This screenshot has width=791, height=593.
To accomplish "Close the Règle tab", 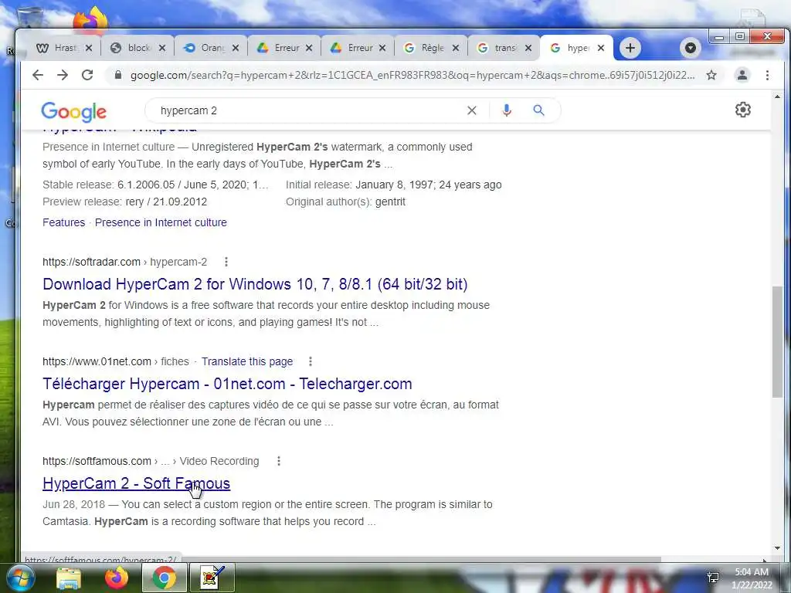I will tap(456, 48).
